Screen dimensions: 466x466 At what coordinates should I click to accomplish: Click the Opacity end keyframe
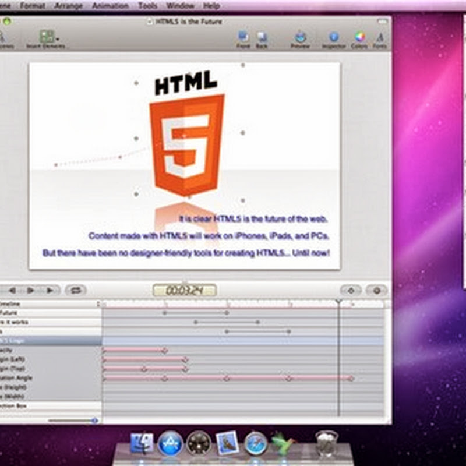(x=165, y=351)
